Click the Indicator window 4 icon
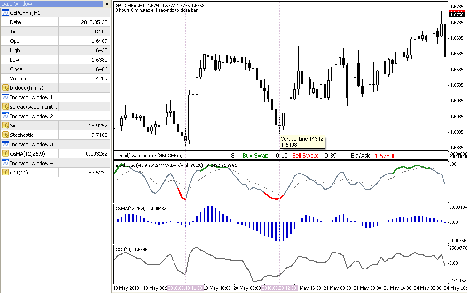467x293 pixels. [5, 163]
